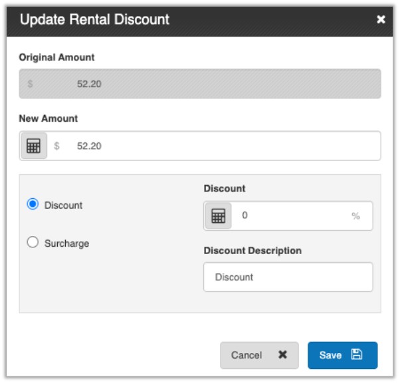Click the dollar sign in Original Amount

pos(30,84)
